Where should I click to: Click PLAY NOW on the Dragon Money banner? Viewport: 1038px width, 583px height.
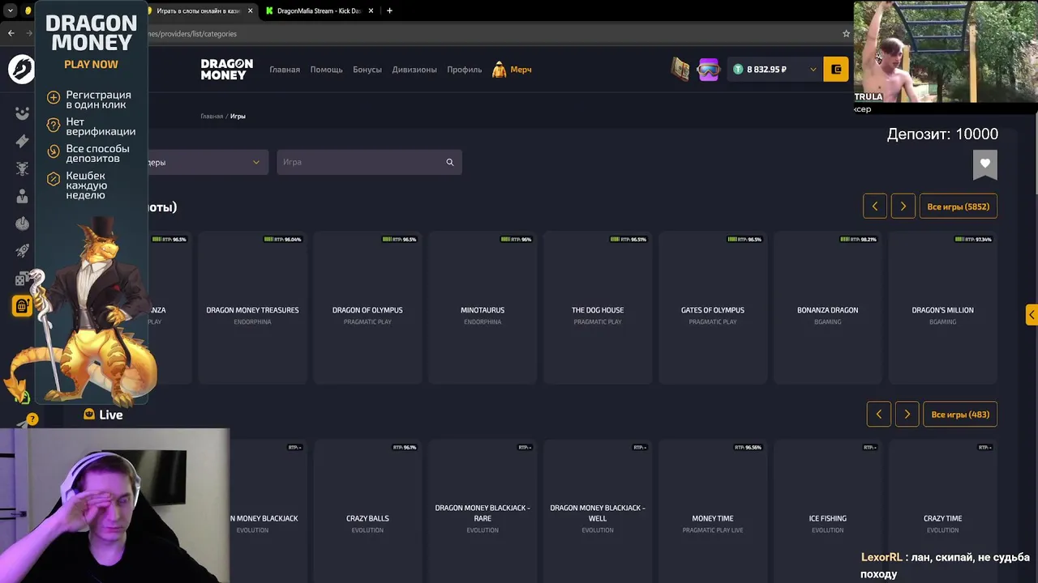(x=91, y=65)
